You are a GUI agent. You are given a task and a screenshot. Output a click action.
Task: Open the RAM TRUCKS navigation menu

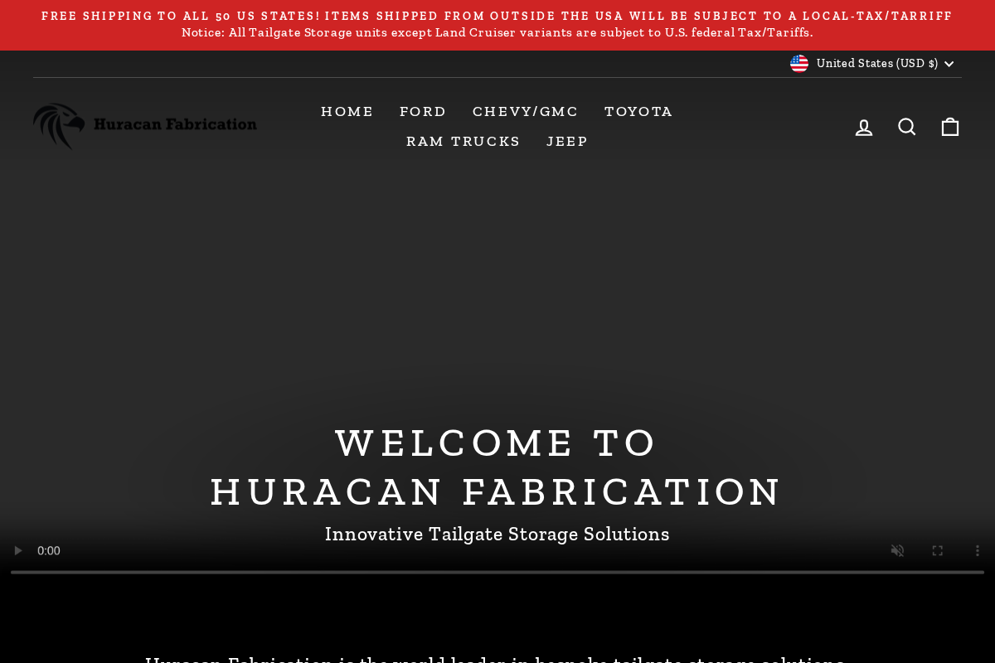[x=463, y=141]
